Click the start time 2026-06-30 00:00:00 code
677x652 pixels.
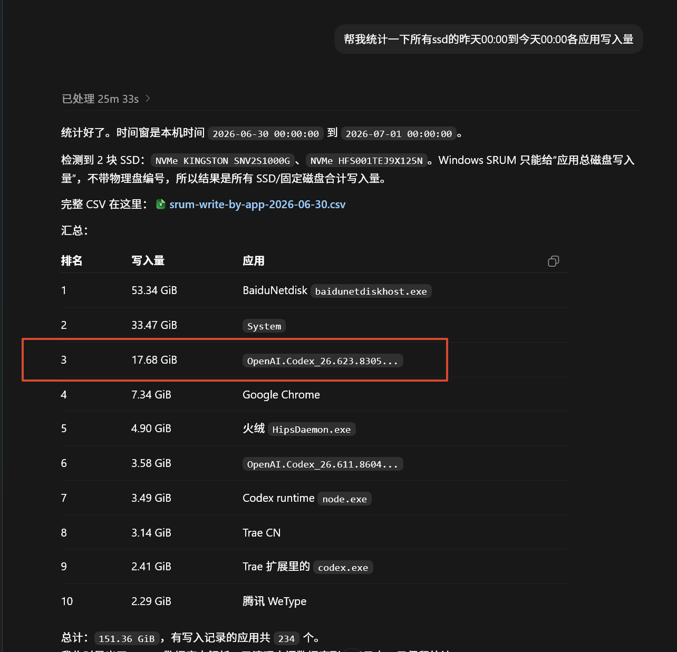pos(266,134)
